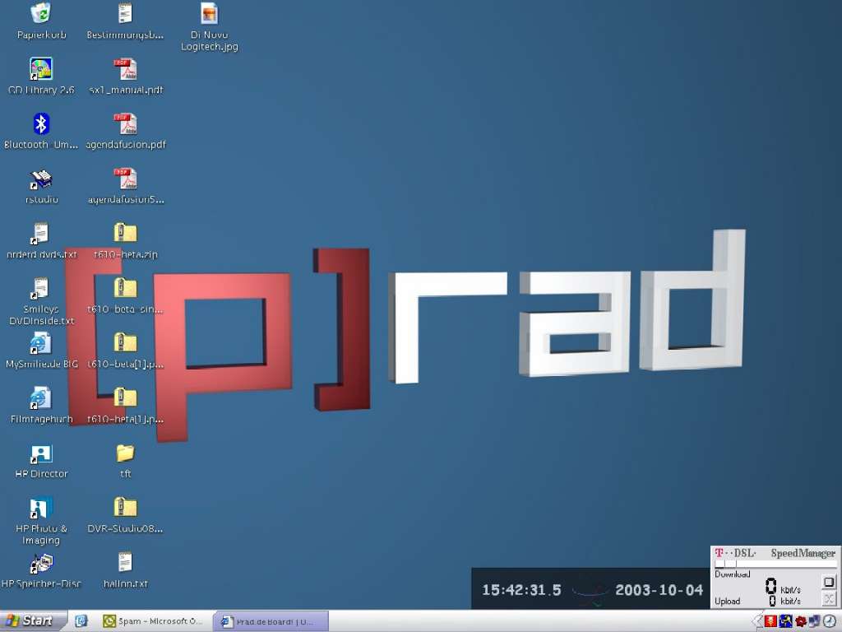Select the CD Library 2.6 shortcut
842x632 pixels.
[40, 70]
